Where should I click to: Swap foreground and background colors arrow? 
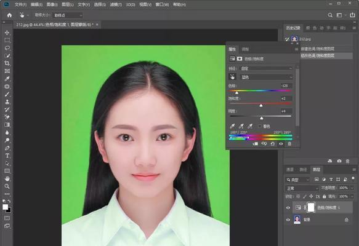[9, 201]
